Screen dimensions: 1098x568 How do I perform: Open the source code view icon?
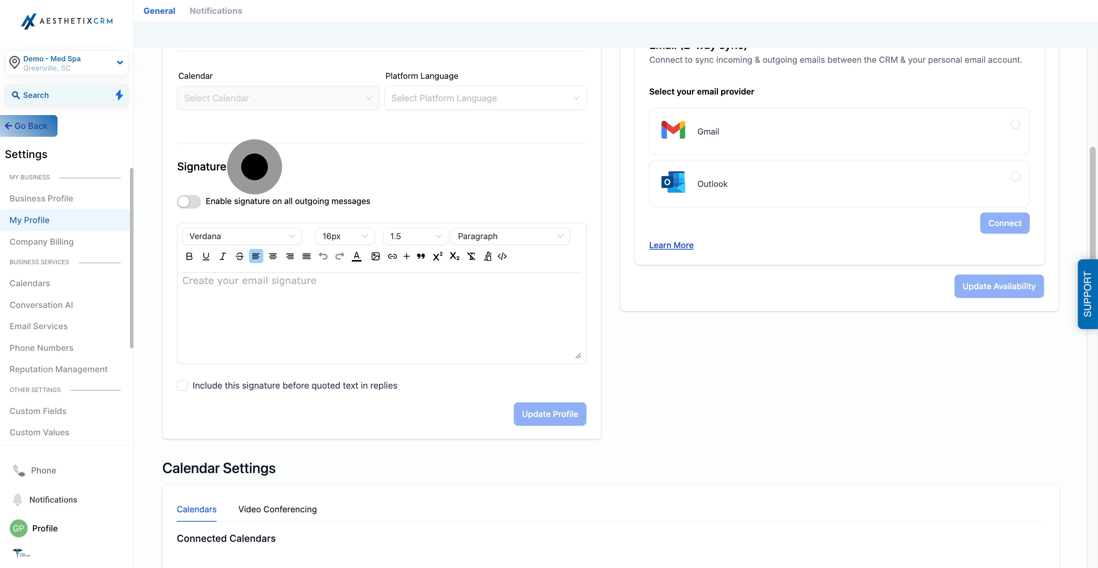click(502, 256)
